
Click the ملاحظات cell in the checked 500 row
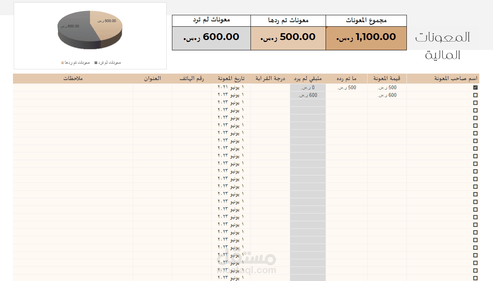[x=73, y=88]
